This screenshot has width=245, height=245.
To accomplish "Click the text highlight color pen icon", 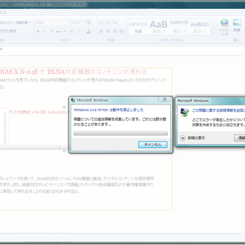I will [x=79, y=31].
